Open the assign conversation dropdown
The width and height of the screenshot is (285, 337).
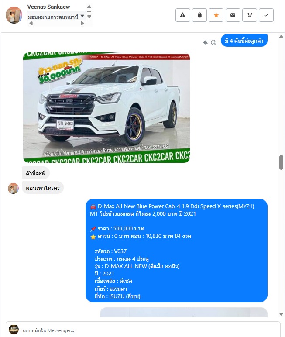click(57, 16)
